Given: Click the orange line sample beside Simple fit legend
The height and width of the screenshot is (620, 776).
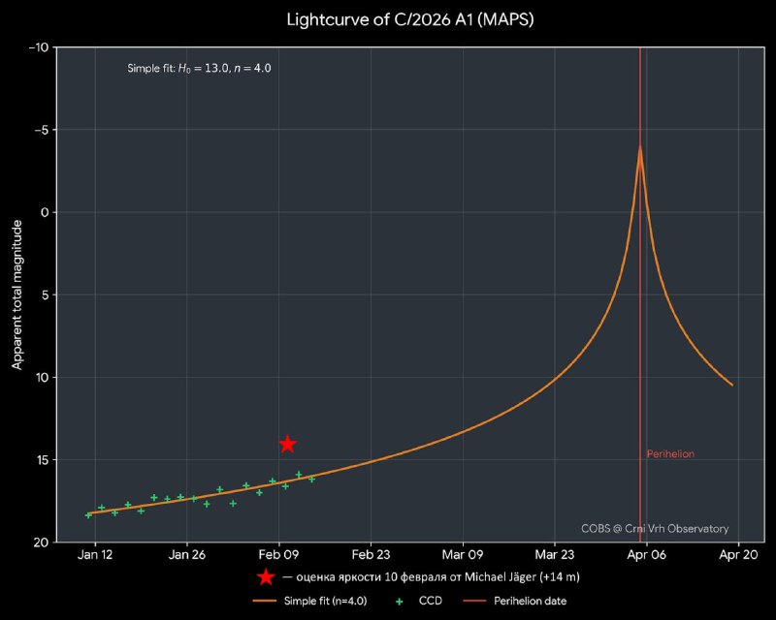Looking at the screenshot, I should point(264,602).
